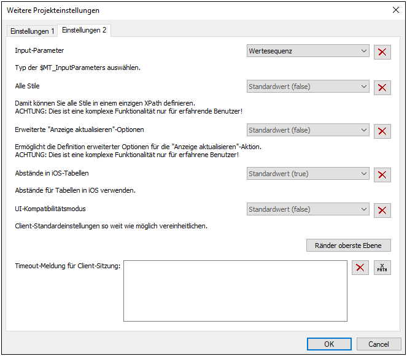Open the Abstände in iOS-Tabellen dropdown
407x356 pixels.
tap(308, 174)
